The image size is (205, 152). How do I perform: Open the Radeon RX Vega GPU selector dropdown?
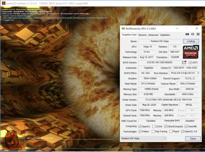144,138
